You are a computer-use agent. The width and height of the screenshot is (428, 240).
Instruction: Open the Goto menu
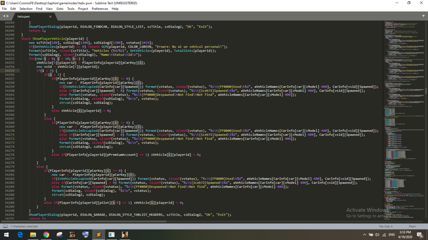(60, 9)
